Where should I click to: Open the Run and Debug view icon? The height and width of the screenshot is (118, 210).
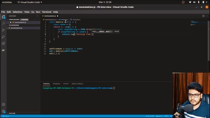[x=4, y=37]
